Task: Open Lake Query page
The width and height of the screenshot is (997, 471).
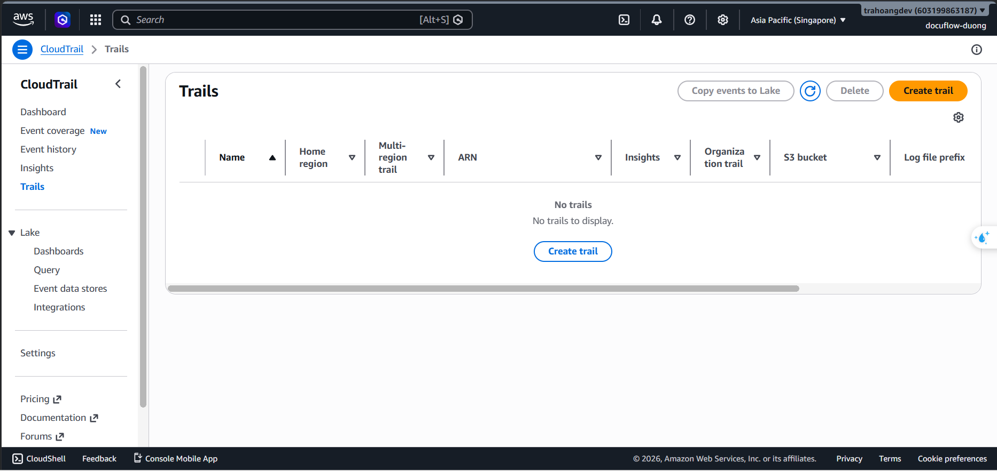Action: coord(46,270)
